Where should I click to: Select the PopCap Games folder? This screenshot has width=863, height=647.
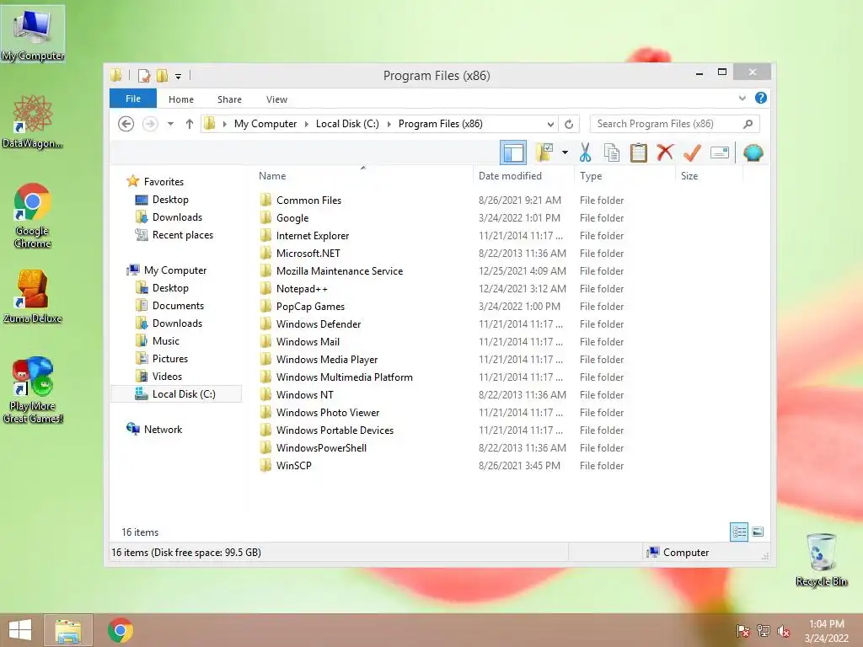tap(310, 307)
